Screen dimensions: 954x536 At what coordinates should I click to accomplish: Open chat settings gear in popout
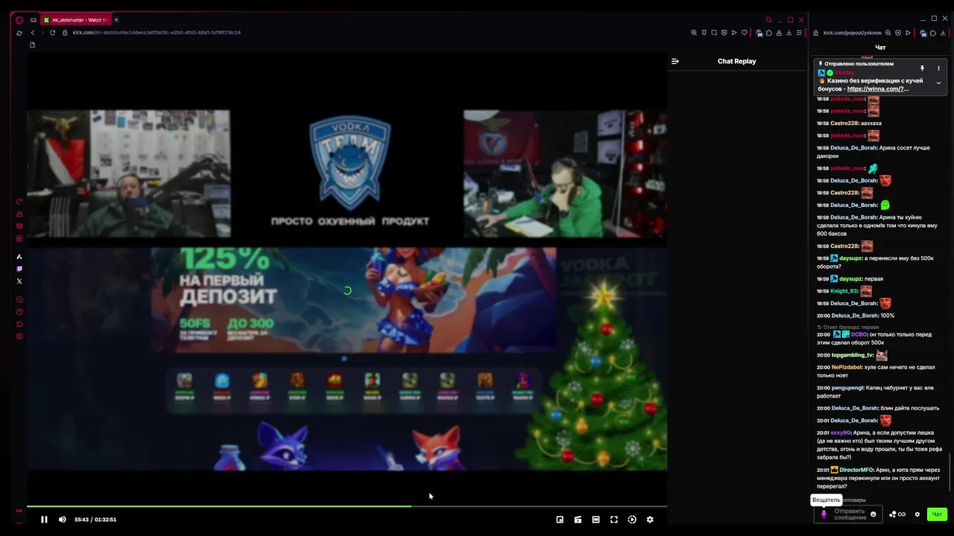coord(917,514)
